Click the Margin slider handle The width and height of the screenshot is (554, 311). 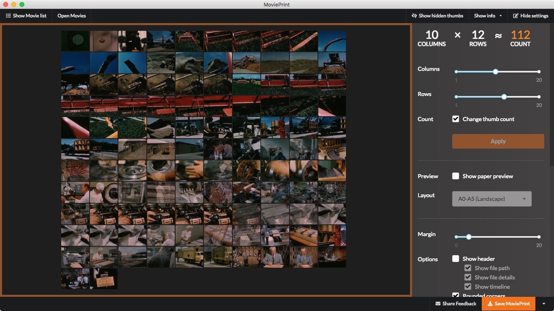(x=469, y=237)
